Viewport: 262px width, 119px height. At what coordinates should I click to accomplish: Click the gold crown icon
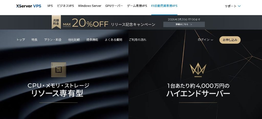pos(198,70)
